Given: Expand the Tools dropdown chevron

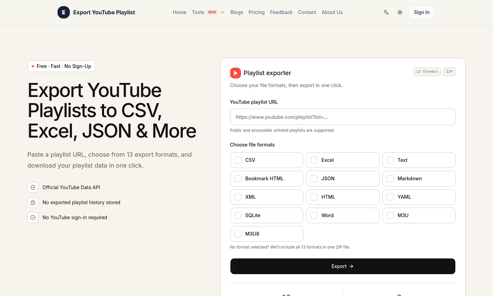Looking at the screenshot, I should tap(223, 12).
